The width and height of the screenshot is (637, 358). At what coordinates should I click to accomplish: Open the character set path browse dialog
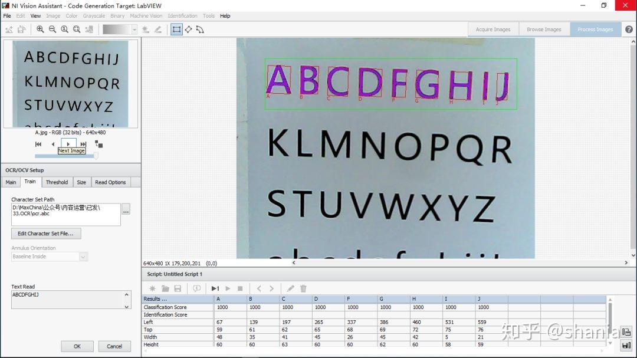(x=126, y=209)
